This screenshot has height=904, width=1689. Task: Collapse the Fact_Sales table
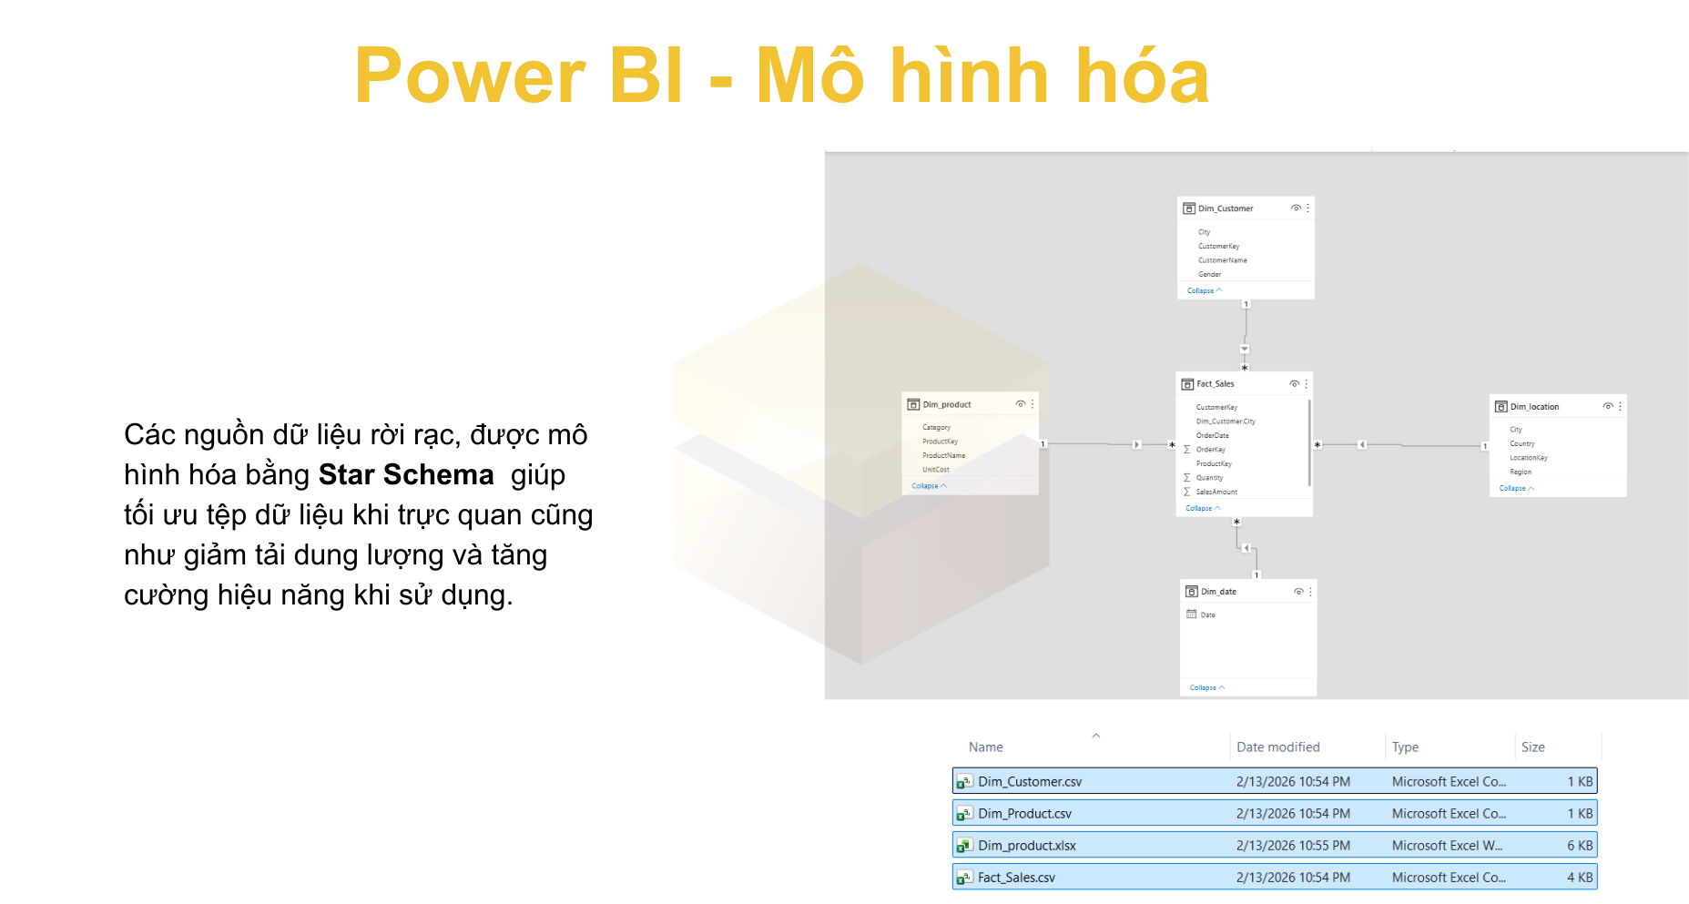1203,508
